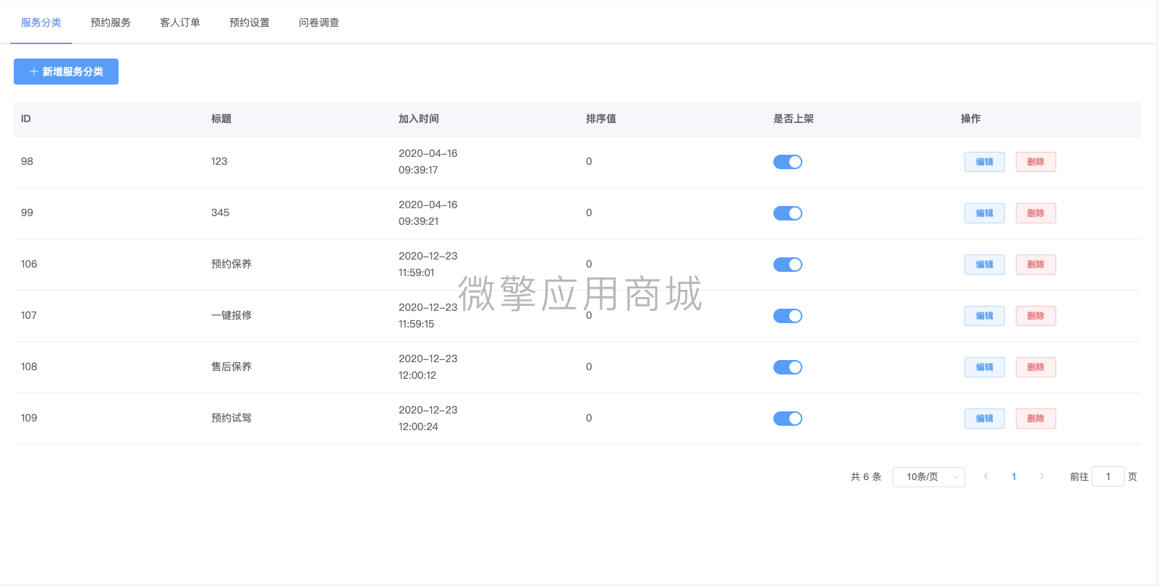Click the title cell 售后保养
Screen dimensions: 1159x587
(x=232, y=367)
